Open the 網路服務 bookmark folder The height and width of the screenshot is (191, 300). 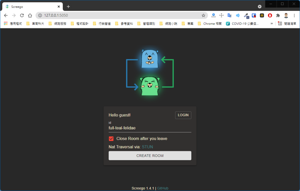click(57, 24)
